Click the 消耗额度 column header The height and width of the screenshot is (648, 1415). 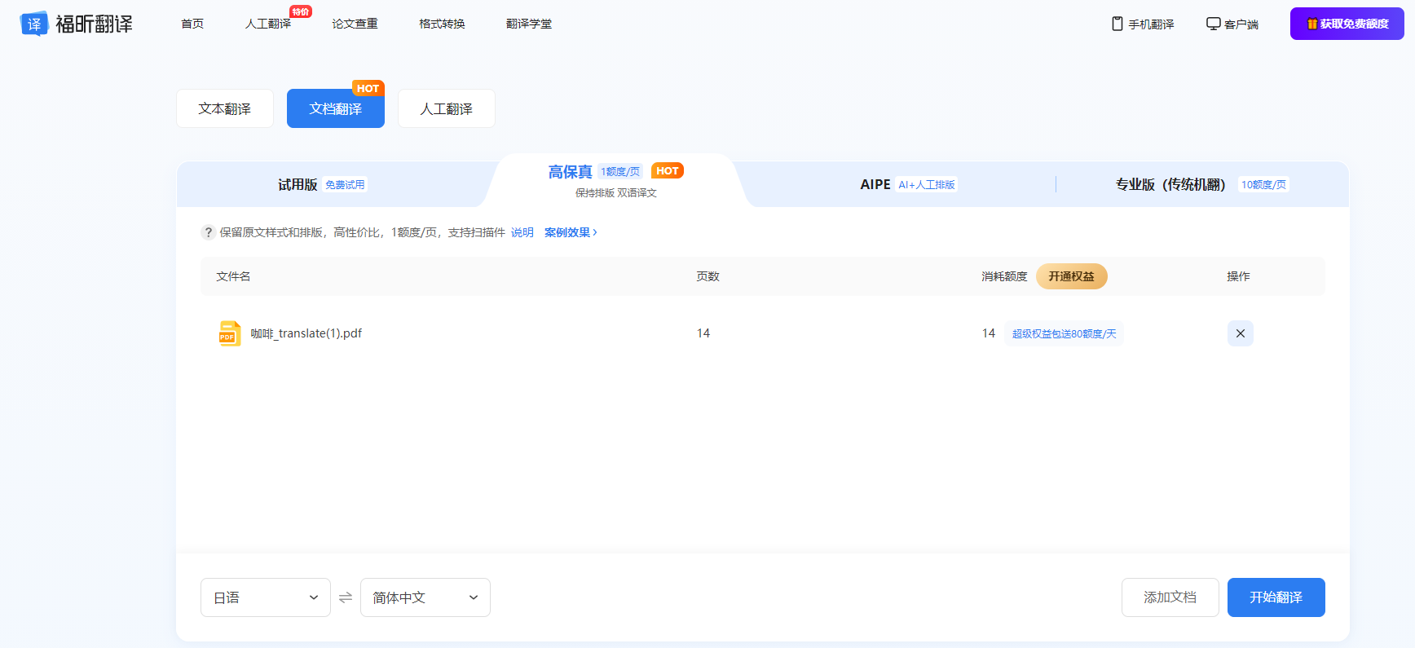pyautogui.click(x=1004, y=276)
